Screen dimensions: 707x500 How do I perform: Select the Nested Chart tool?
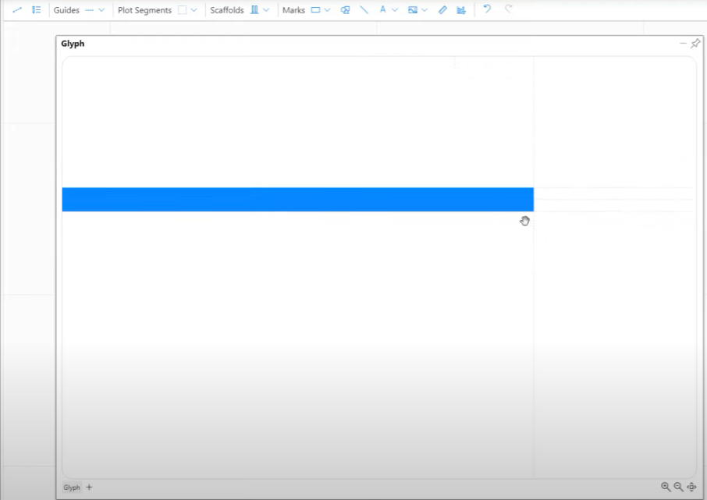[x=461, y=10]
